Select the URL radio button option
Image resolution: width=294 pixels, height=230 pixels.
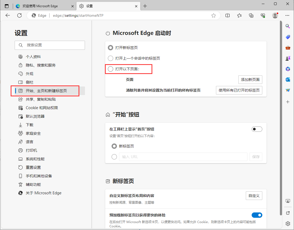[x=114, y=157]
